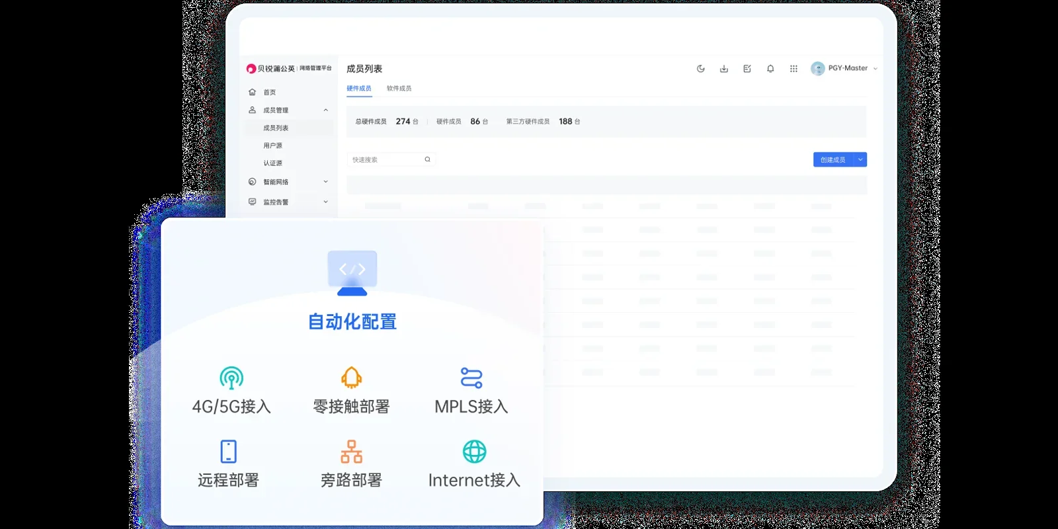Image resolution: width=1058 pixels, height=529 pixels.
Task: Open the edit/note icon in the header
Action: pos(747,69)
